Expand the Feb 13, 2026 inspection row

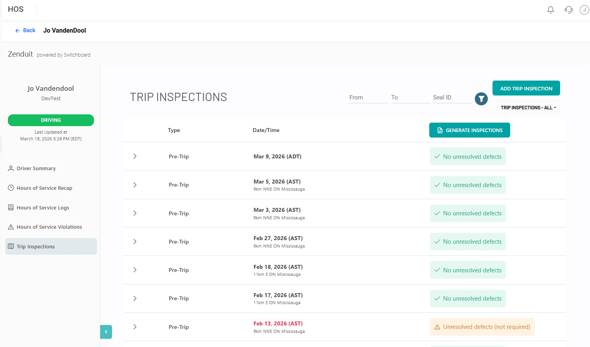pos(135,327)
